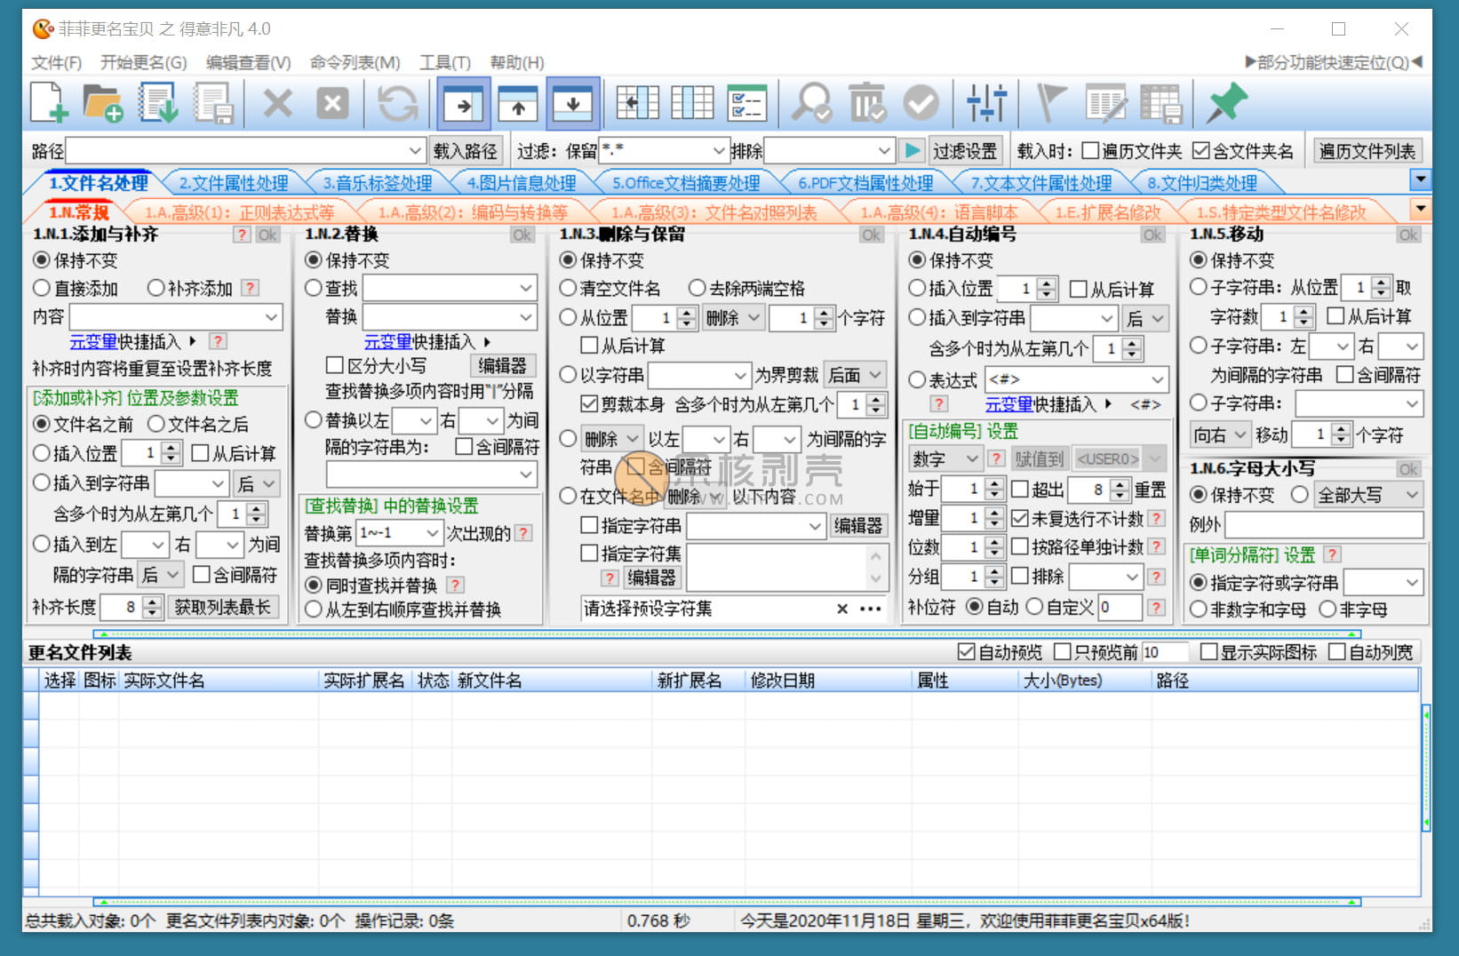Enable the 遍历文件夹 checkbox

(x=1090, y=151)
